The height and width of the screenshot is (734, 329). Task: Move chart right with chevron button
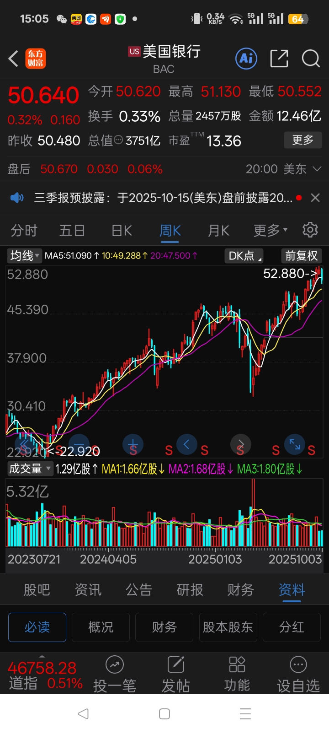(241, 444)
